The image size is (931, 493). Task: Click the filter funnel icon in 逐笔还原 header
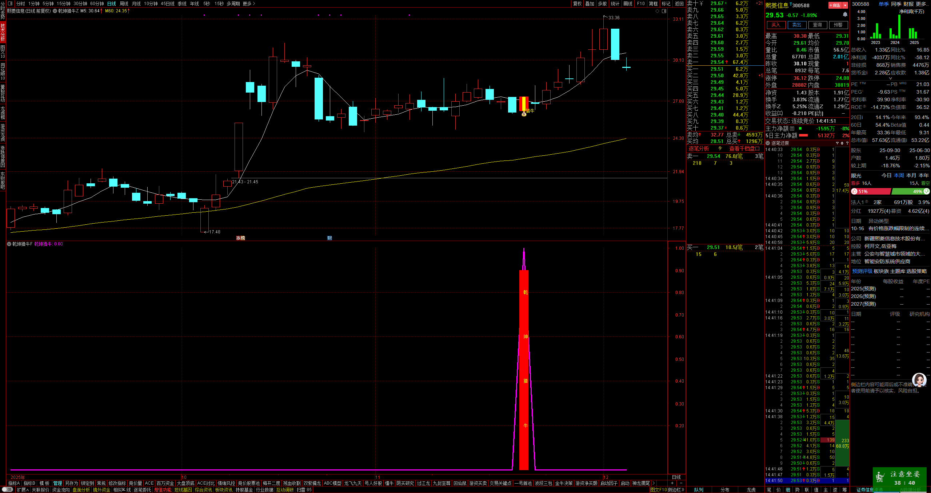click(837, 143)
